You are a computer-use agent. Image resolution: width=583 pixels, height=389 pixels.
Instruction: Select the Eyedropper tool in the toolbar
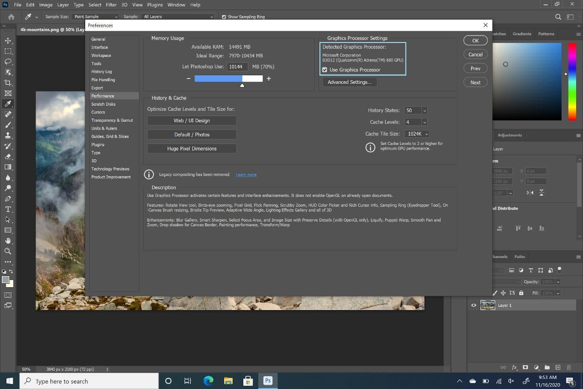click(8, 104)
